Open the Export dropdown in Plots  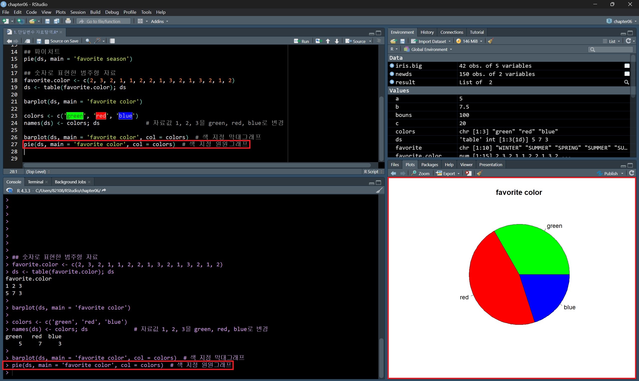click(448, 173)
